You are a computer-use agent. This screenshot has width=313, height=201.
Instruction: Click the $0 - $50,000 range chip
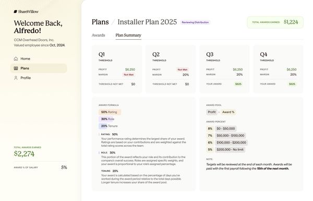[x=226, y=128]
